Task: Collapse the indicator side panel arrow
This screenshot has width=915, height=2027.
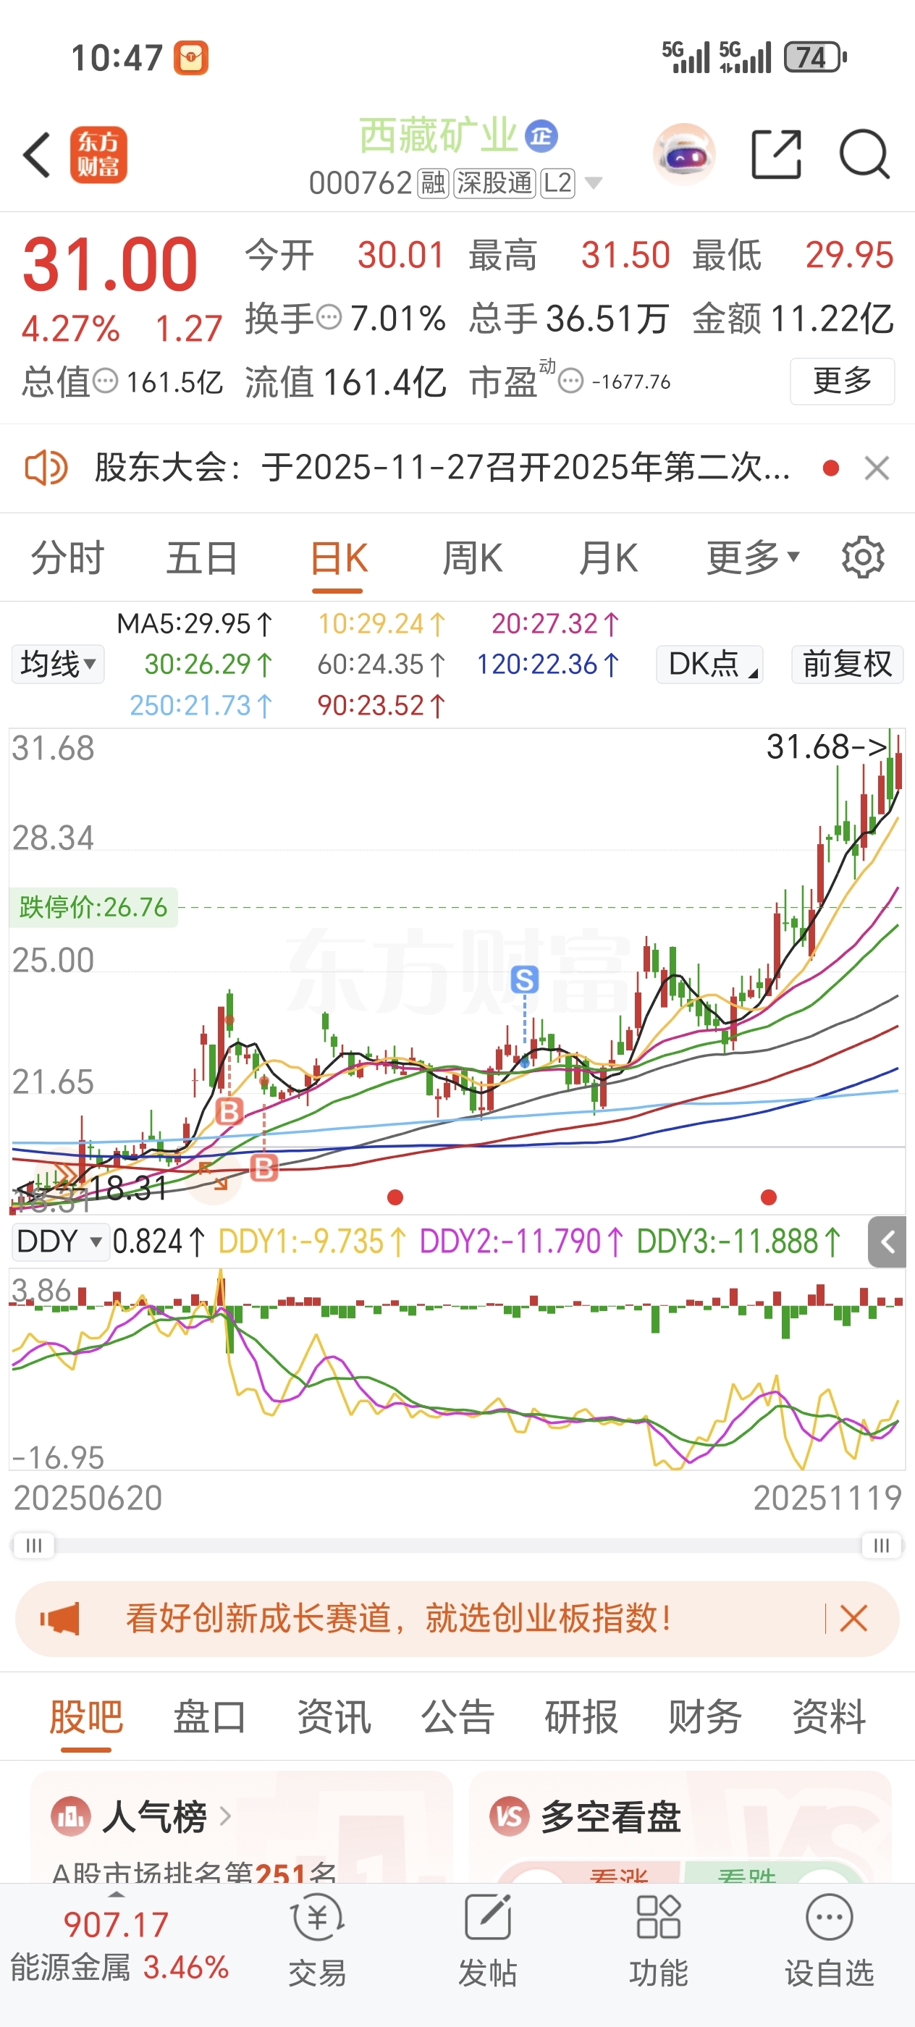Action: pos(888,1242)
